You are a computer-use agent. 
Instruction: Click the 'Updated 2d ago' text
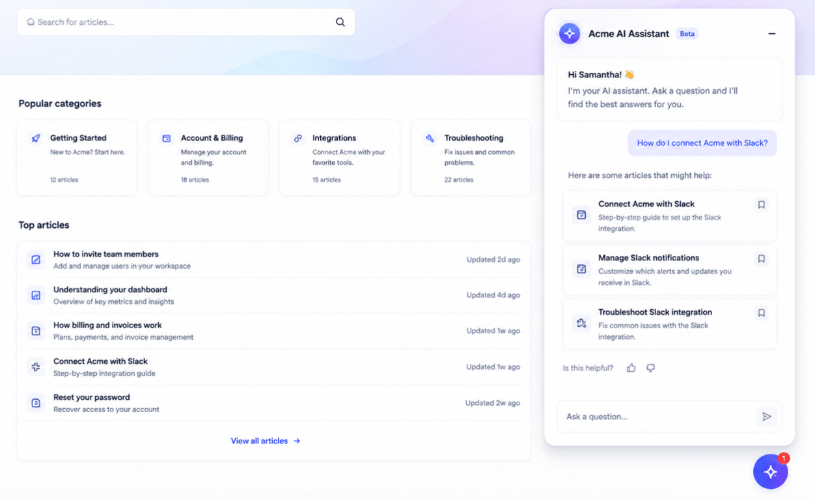click(493, 260)
